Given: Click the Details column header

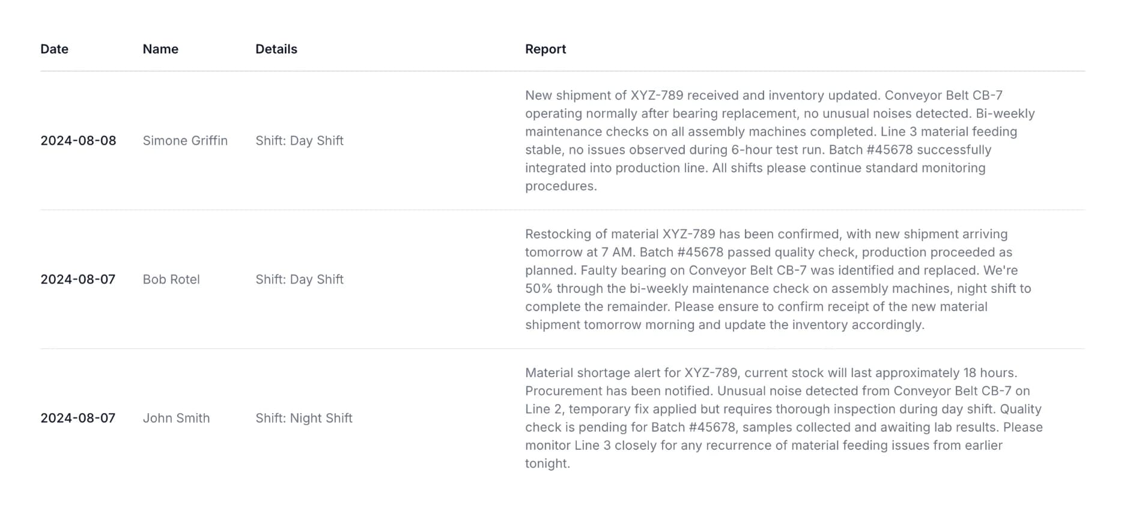Looking at the screenshot, I should pyautogui.click(x=276, y=49).
